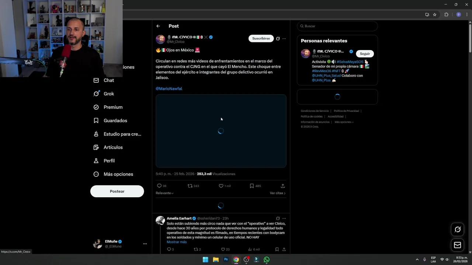Click share icon on main post
Screen dimensions: 472x265
point(283,186)
